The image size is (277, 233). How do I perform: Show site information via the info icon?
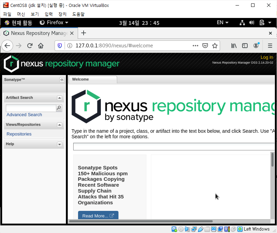point(70,46)
